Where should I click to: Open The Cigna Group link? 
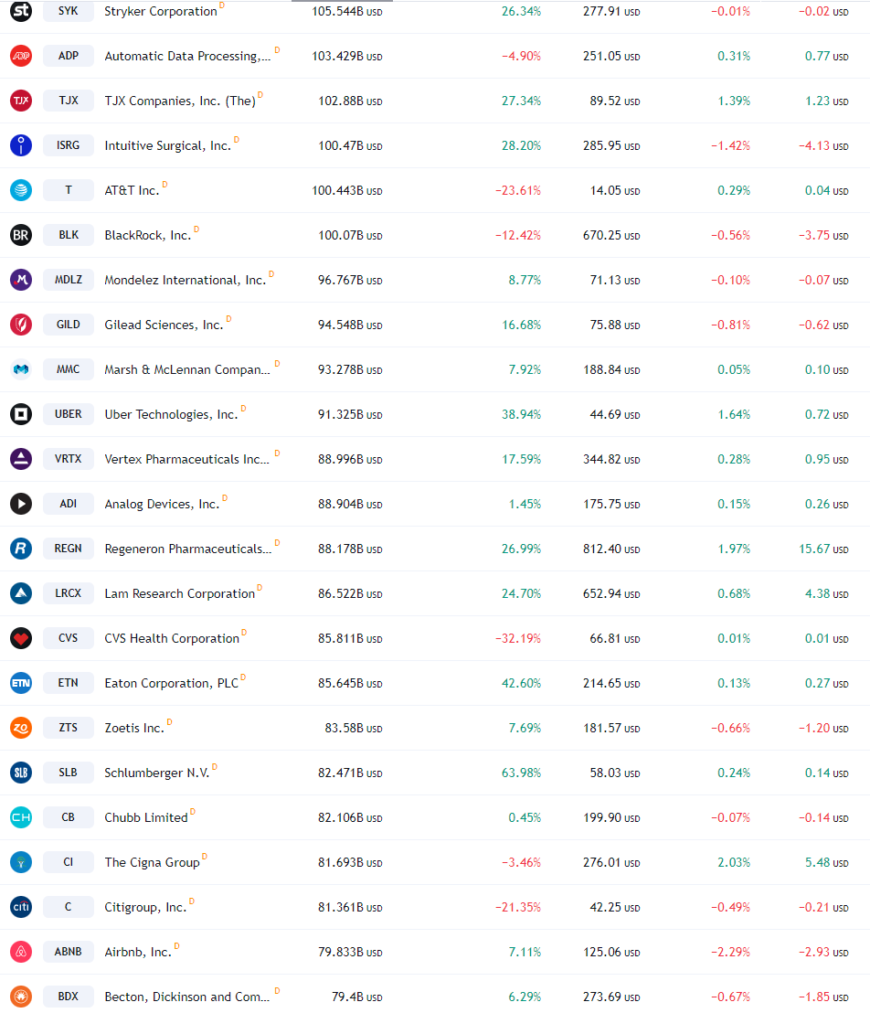(x=152, y=862)
